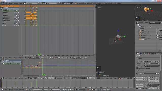Viewport: 162px width, 91px height.
Task: Click the Timeline editor type icon
Action: (2, 90)
